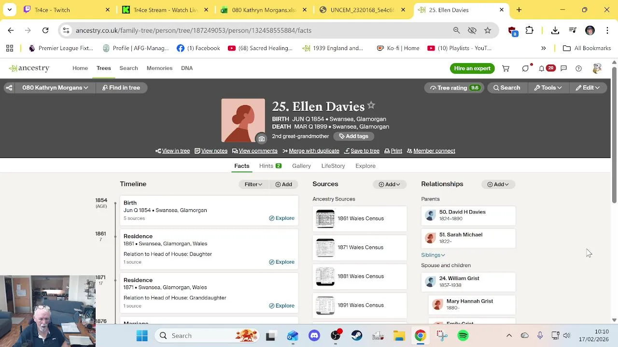This screenshot has height=347, width=618.
Task: Switch to the Facts tab
Action: (242, 166)
